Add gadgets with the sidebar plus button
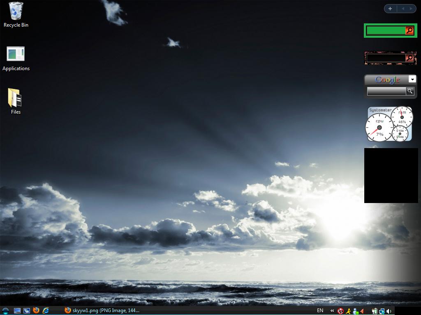421x315 pixels. click(390, 9)
